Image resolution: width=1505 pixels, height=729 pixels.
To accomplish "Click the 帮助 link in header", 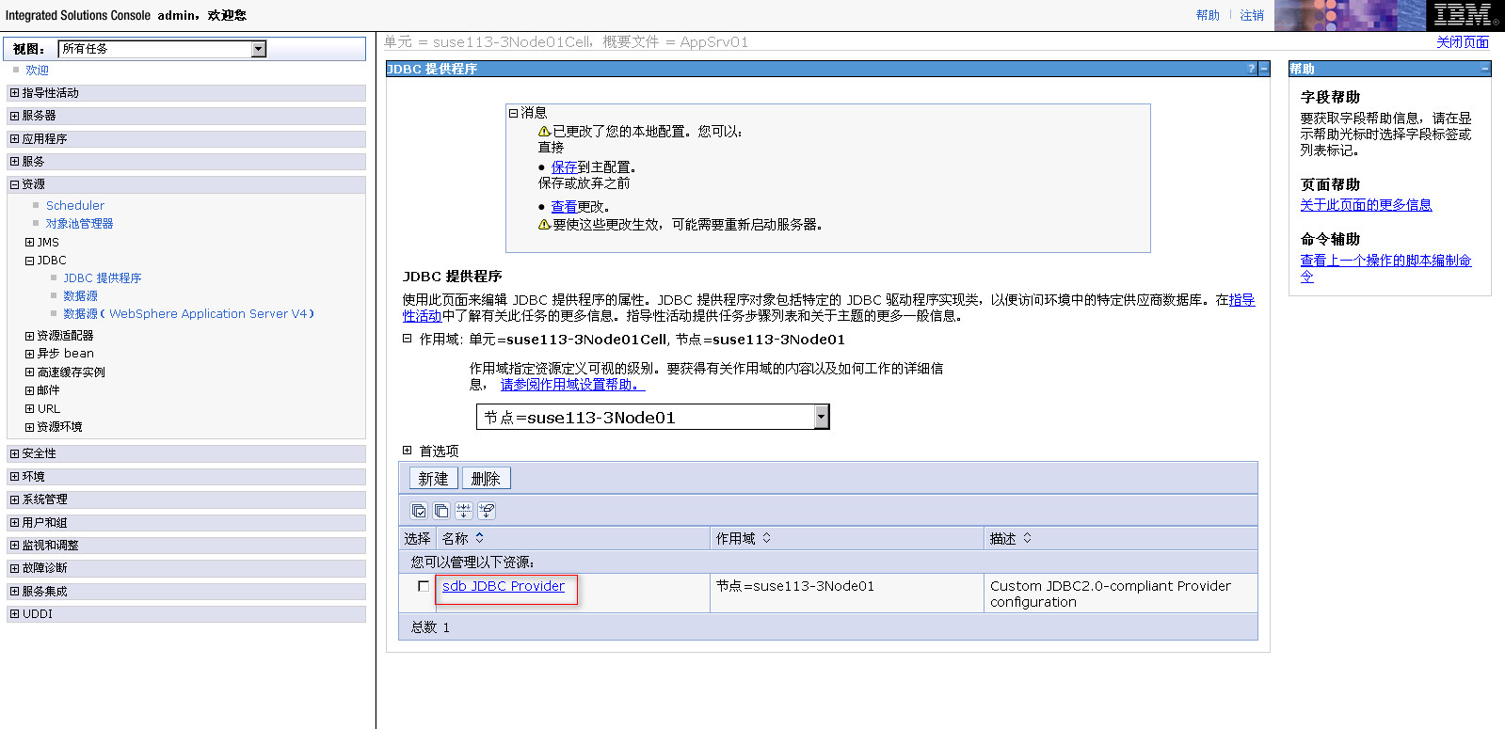I will click(1208, 16).
